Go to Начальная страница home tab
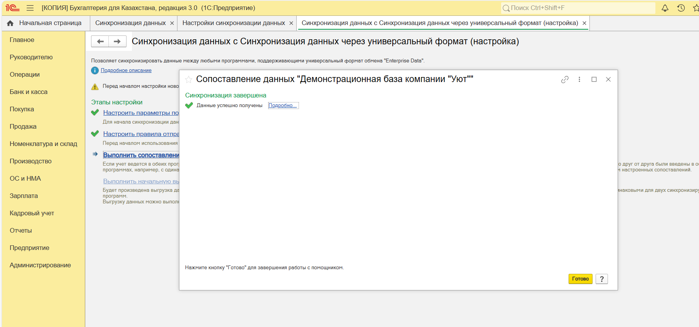Viewport: 699px width, 327px height. point(46,23)
